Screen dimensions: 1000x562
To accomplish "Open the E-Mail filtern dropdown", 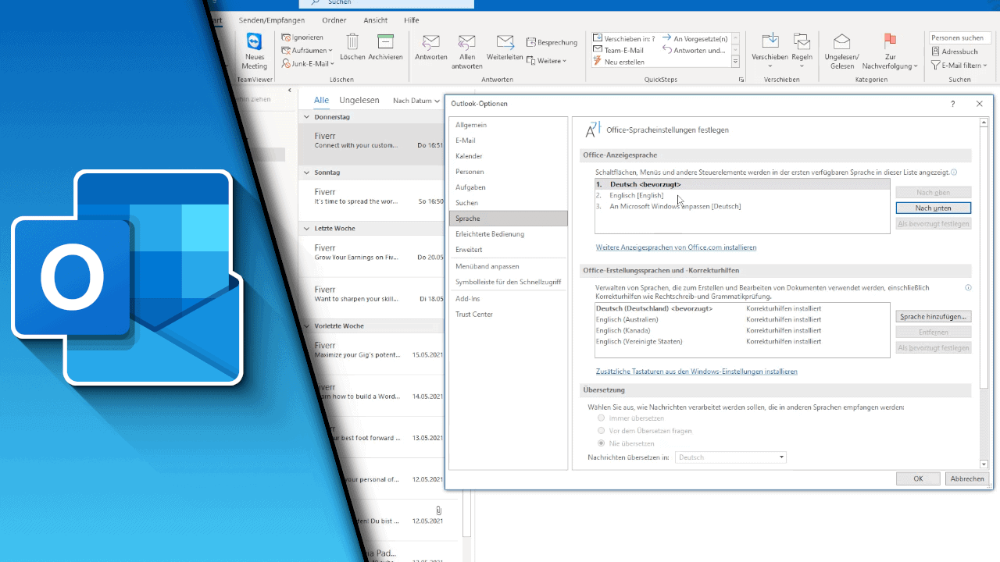I will click(959, 66).
